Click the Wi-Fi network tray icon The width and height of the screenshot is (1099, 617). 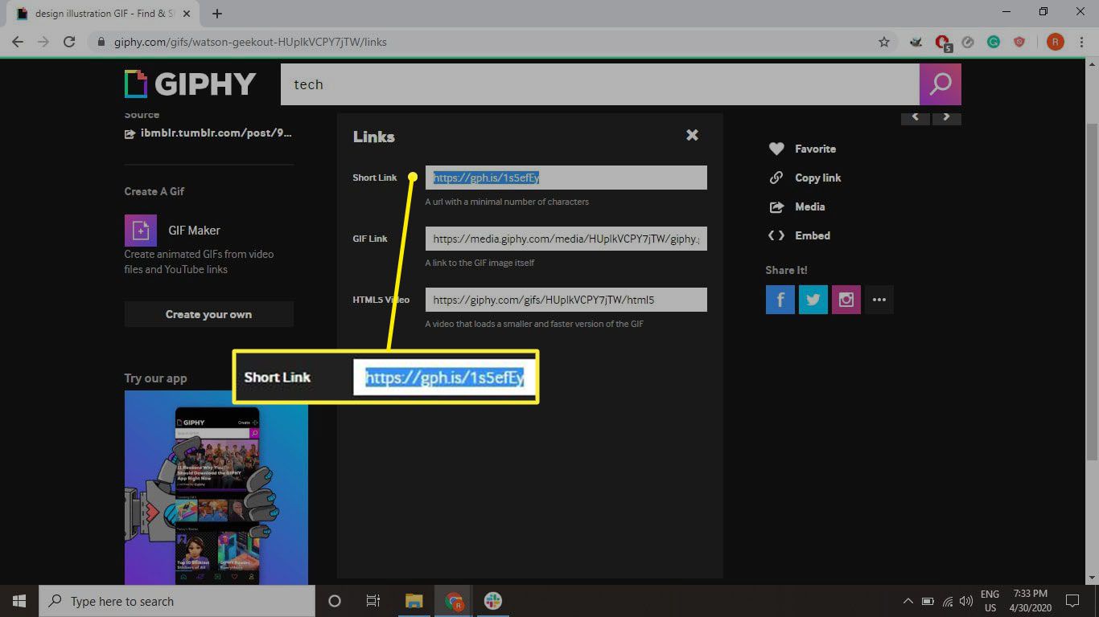pos(948,601)
